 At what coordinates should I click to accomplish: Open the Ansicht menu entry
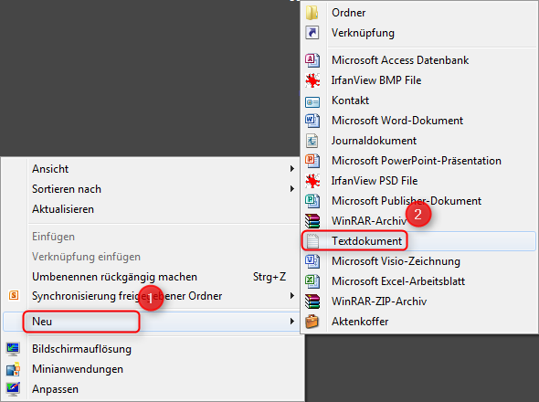pos(152,169)
